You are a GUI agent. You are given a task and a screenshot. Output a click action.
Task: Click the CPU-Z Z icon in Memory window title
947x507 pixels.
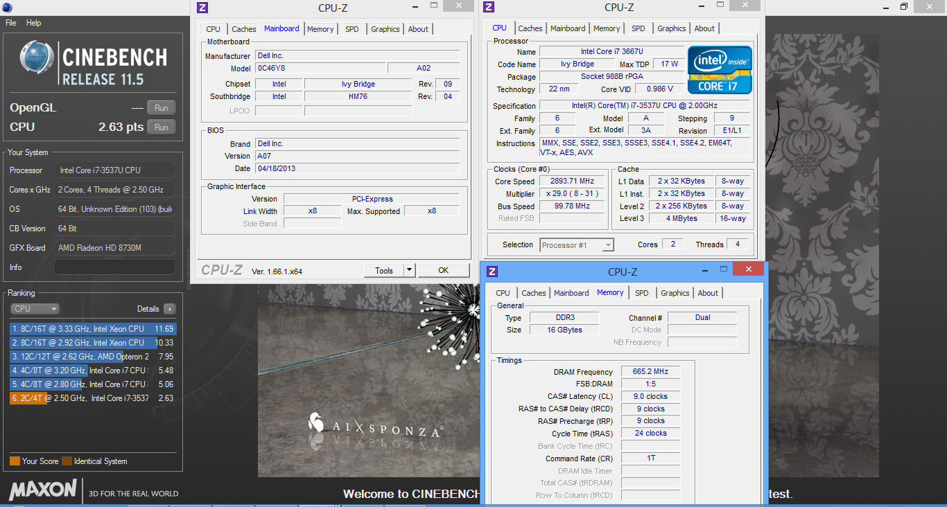[x=492, y=272]
